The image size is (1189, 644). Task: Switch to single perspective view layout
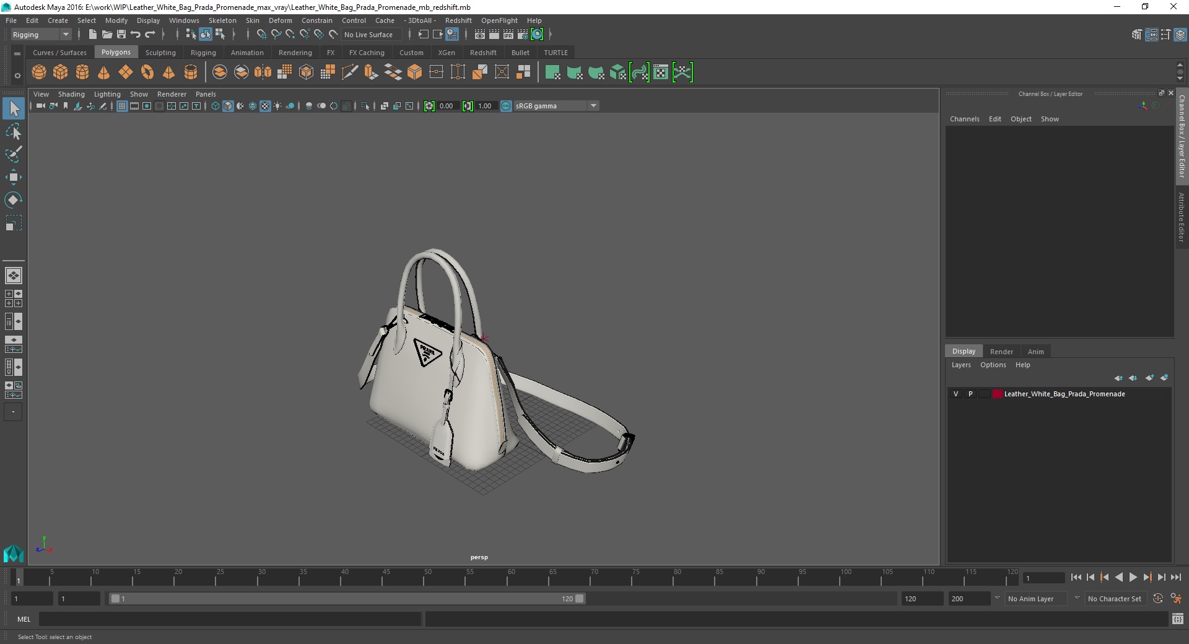[x=14, y=276]
